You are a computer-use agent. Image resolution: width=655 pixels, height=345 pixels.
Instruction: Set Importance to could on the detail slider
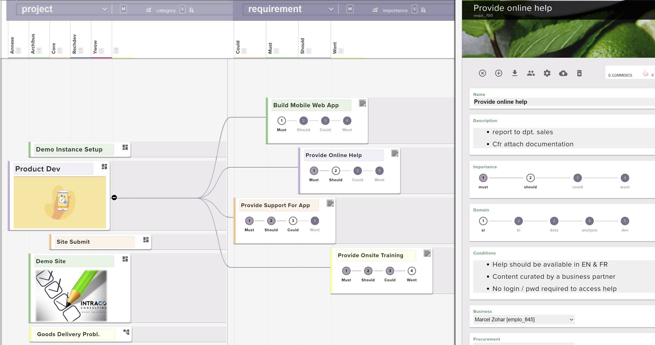[577, 178]
